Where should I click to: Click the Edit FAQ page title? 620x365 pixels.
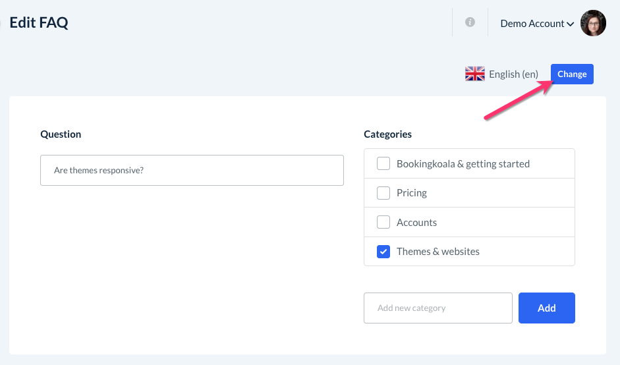pyautogui.click(x=39, y=23)
